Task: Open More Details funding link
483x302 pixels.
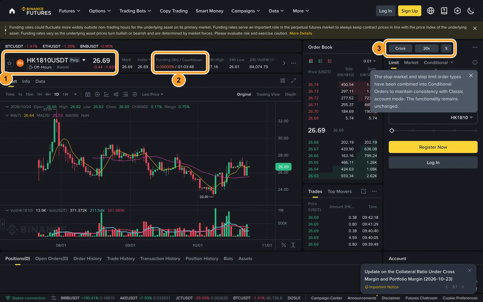Action: (301, 33)
